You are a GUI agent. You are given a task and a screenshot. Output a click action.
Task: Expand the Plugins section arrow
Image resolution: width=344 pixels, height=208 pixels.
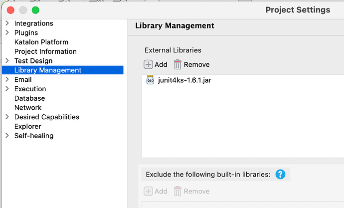7,33
